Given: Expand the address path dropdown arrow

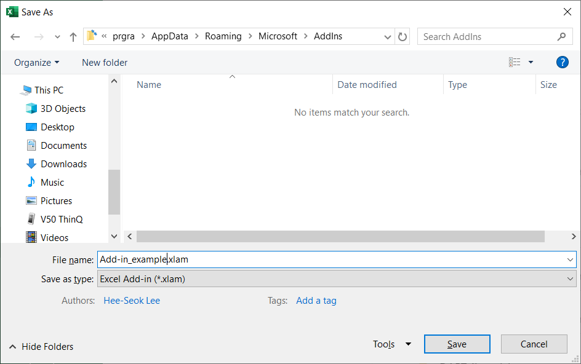Looking at the screenshot, I should (x=388, y=37).
